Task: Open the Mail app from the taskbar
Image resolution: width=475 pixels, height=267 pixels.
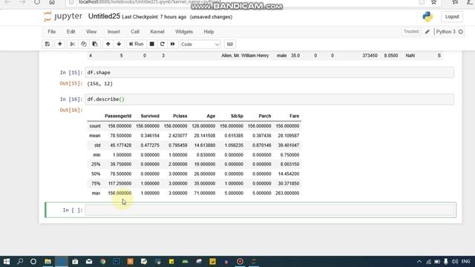Action: 89,261
